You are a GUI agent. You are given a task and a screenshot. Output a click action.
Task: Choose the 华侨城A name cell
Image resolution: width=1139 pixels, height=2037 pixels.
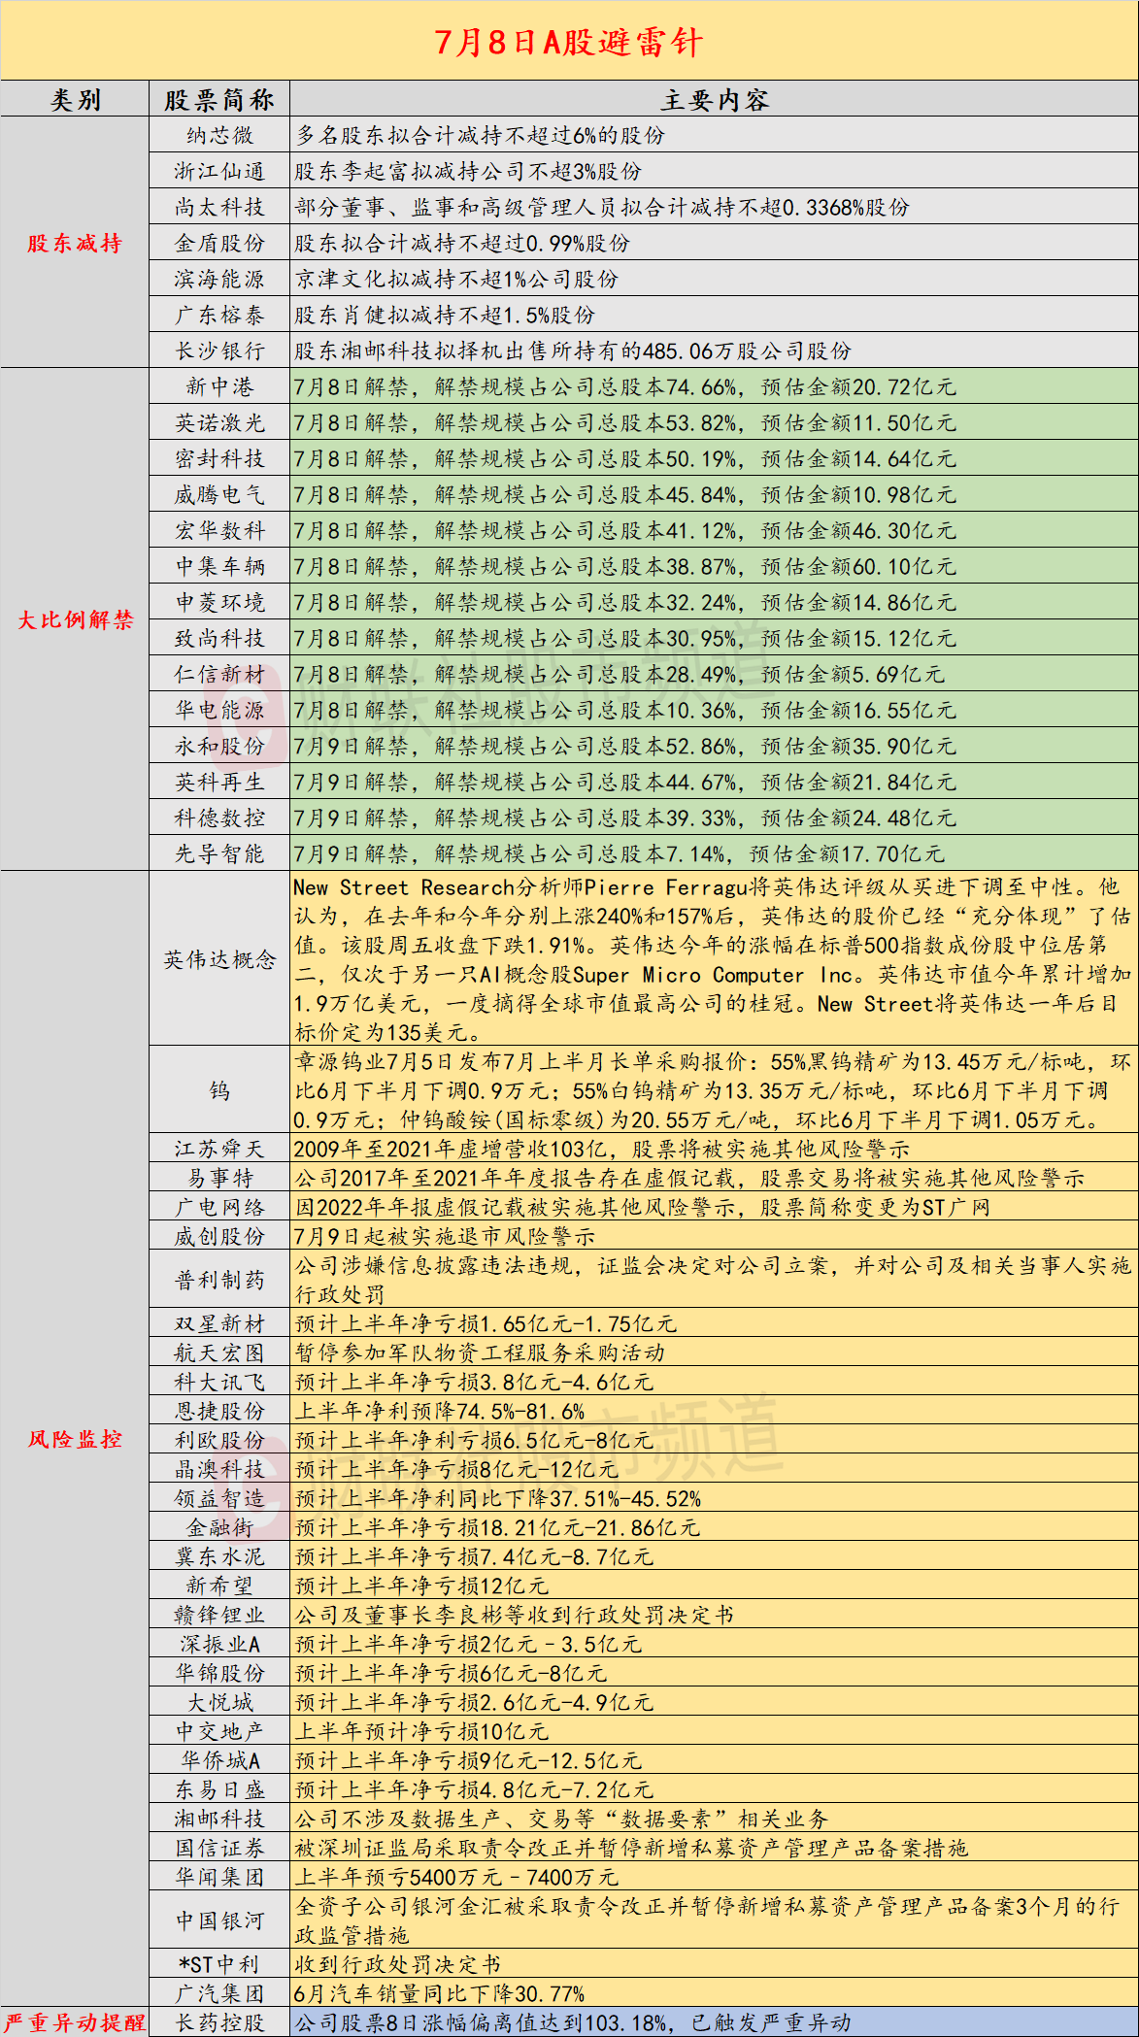[219, 1760]
